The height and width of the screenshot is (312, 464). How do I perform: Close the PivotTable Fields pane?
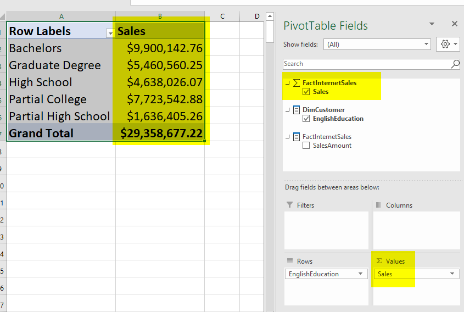pyautogui.click(x=454, y=24)
